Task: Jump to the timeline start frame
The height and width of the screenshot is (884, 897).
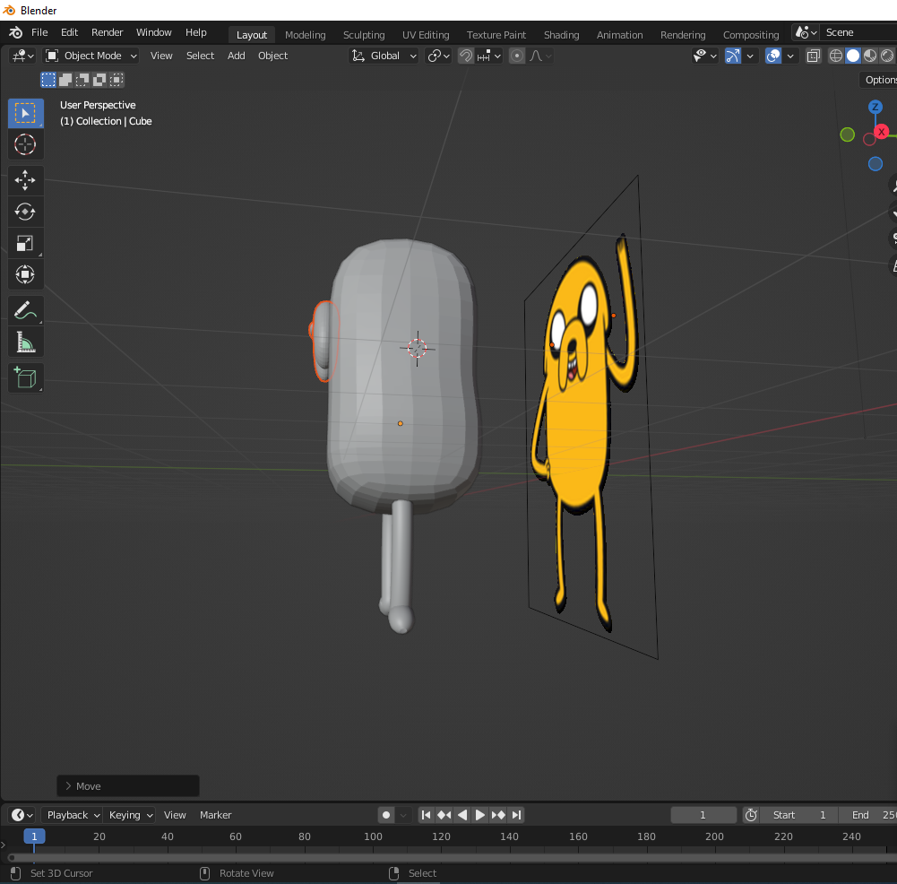Action: pyautogui.click(x=426, y=815)
